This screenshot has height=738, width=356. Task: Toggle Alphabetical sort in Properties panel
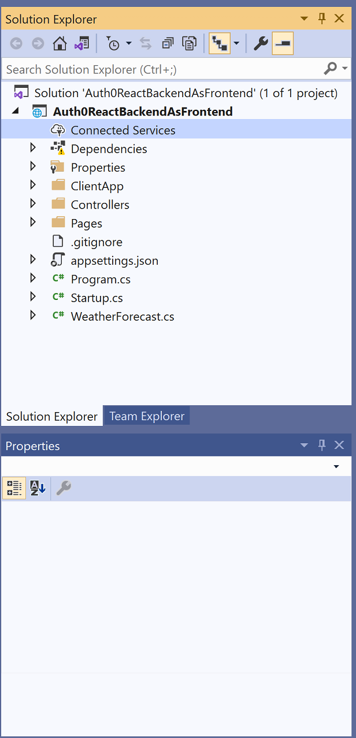coord(38,488)
